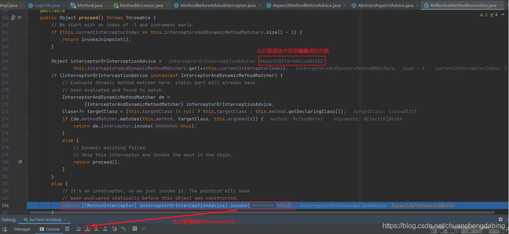Viewport: 509px width, 234px height.
Task: Open the Debug panel settings gear
Action: click(x=500, y=219)
